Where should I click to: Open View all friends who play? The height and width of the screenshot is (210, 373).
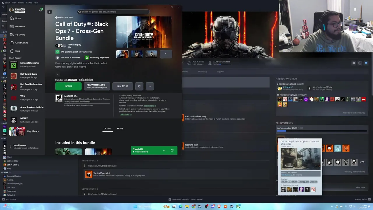(x=354, y=113)
